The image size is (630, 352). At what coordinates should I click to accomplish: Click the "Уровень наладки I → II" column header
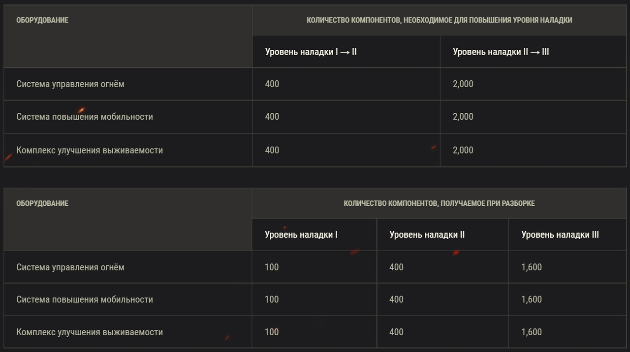tap(311, 52)
